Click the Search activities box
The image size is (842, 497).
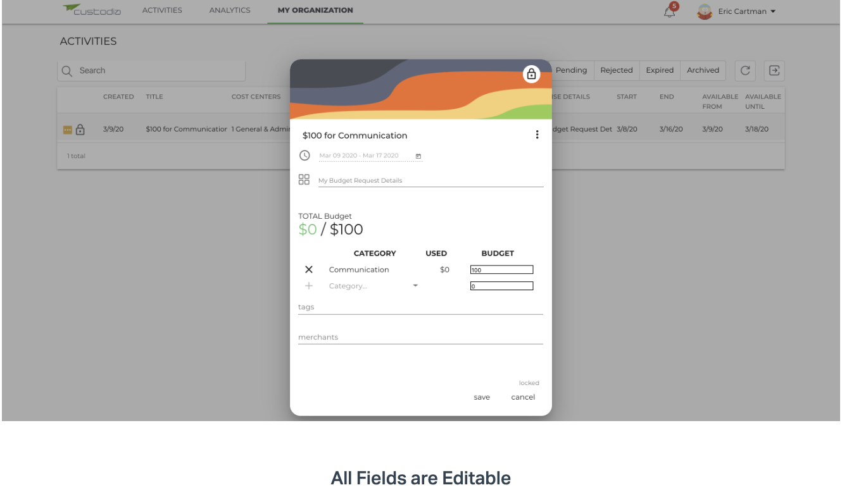tap(151, 71)
